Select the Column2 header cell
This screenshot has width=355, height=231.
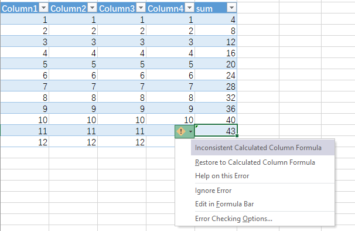(73, 8)
